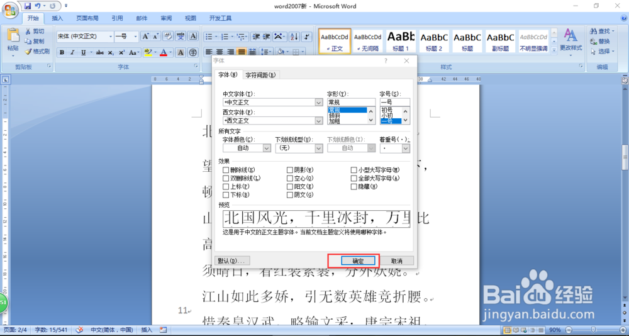The image size is (629, 336).
Task: Click the yellow text highlight color
Action: point(148,53)
